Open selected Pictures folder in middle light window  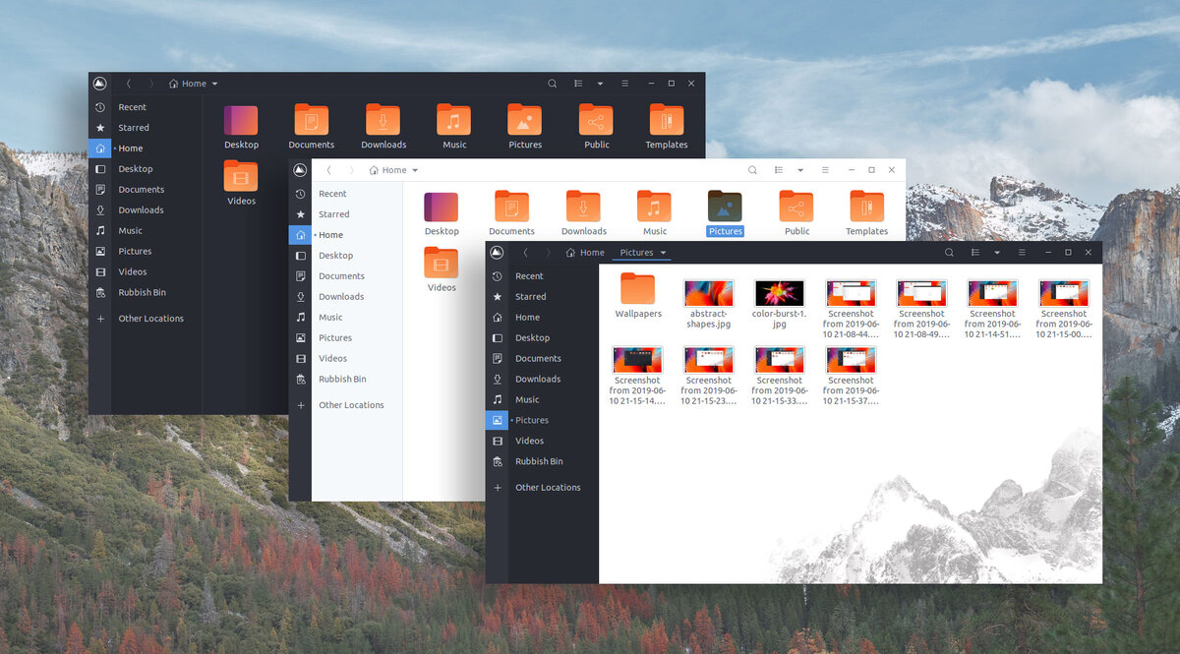pos(725,207)
